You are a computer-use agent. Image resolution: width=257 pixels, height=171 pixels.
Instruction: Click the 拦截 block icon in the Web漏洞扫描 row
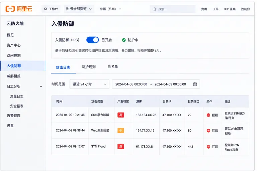point(208,131)
